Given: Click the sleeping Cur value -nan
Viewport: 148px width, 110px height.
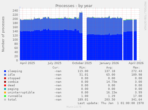Looking at the screenshot, I should point(58,71).
